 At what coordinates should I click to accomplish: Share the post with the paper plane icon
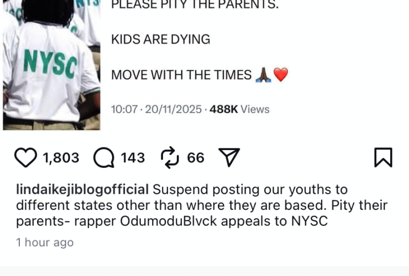point(229,157)
